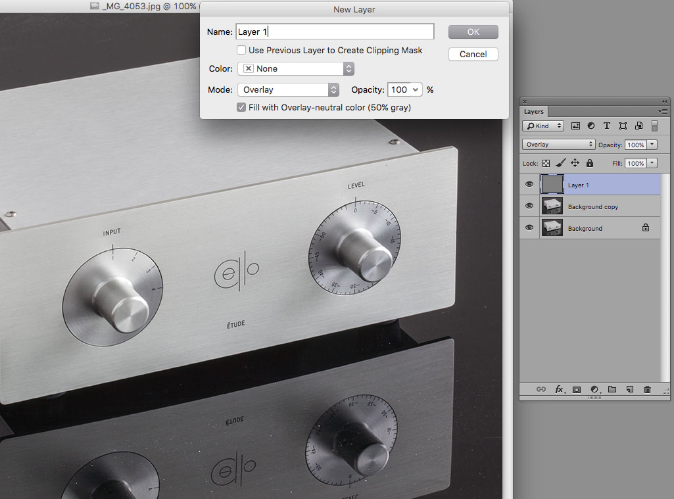Filter layers by smart objects icon
This screenshot has height=499, width=674.
coord(638,126)
